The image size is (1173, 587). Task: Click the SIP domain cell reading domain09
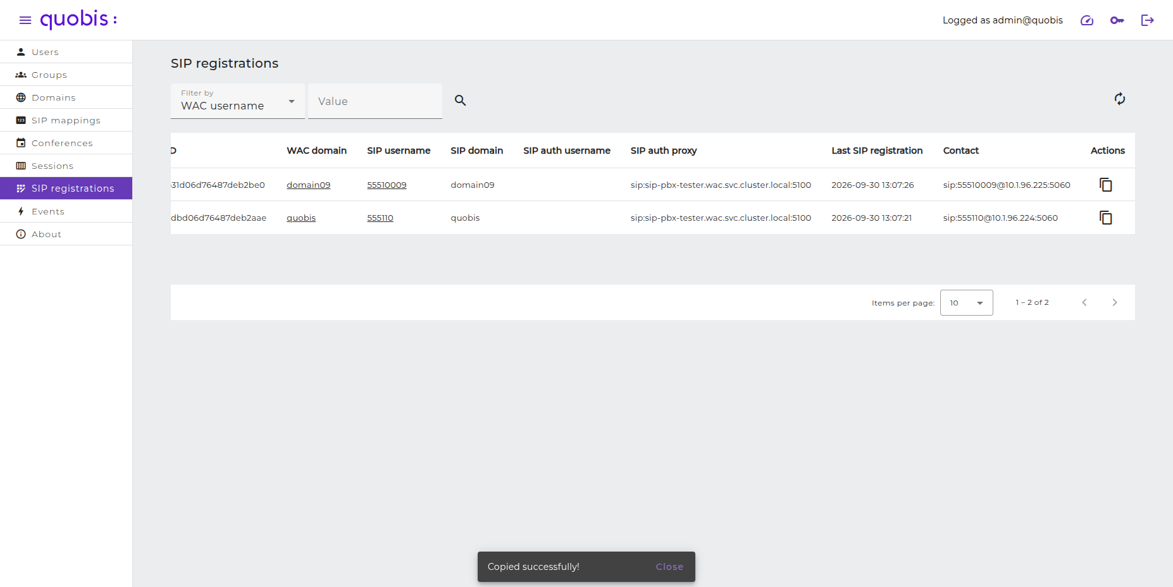click(473, 185)
